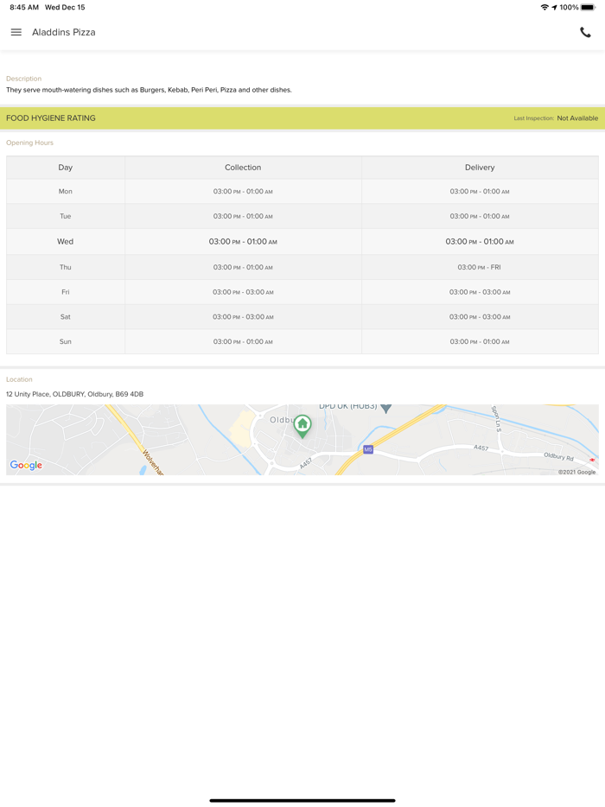Click the Not Available inspection text
This screenshot has width=605, height=807.
coord(577,118)
